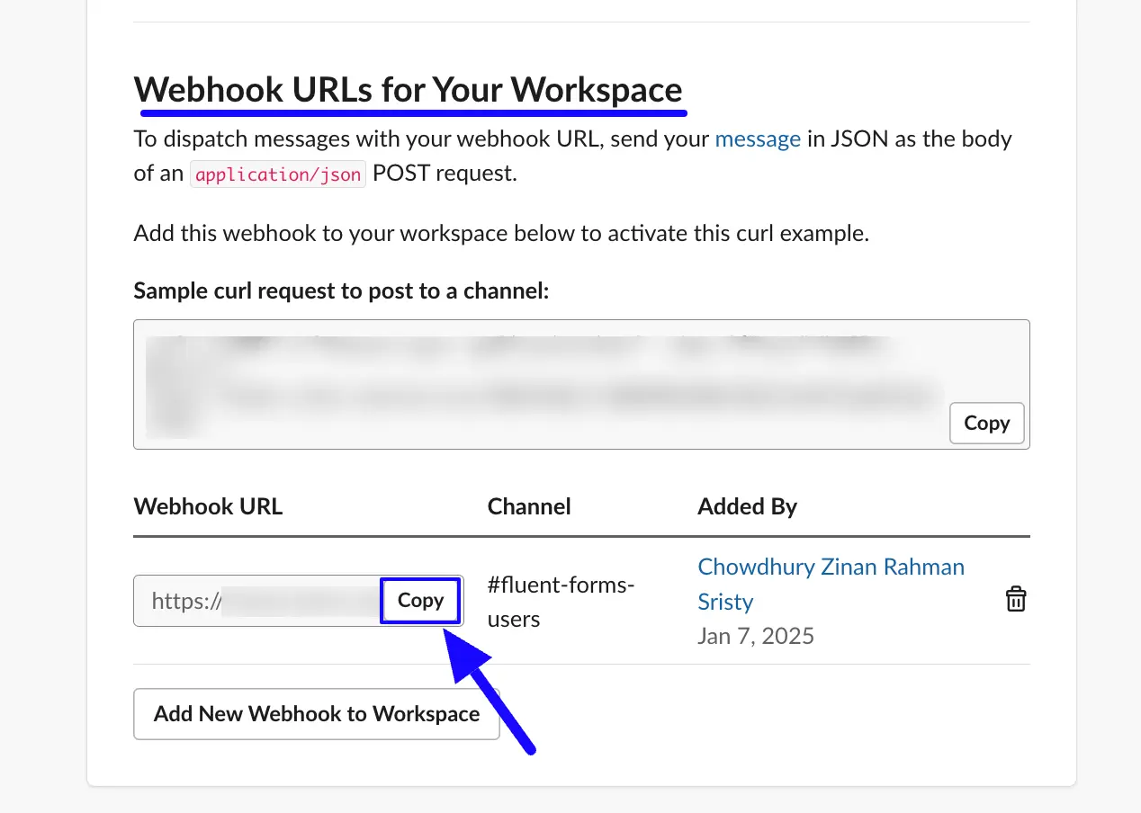Delete the fluent-forms-users webhook via trash icon
The height and width of the screenshot is (813, 1141).
pos(1015,600)
